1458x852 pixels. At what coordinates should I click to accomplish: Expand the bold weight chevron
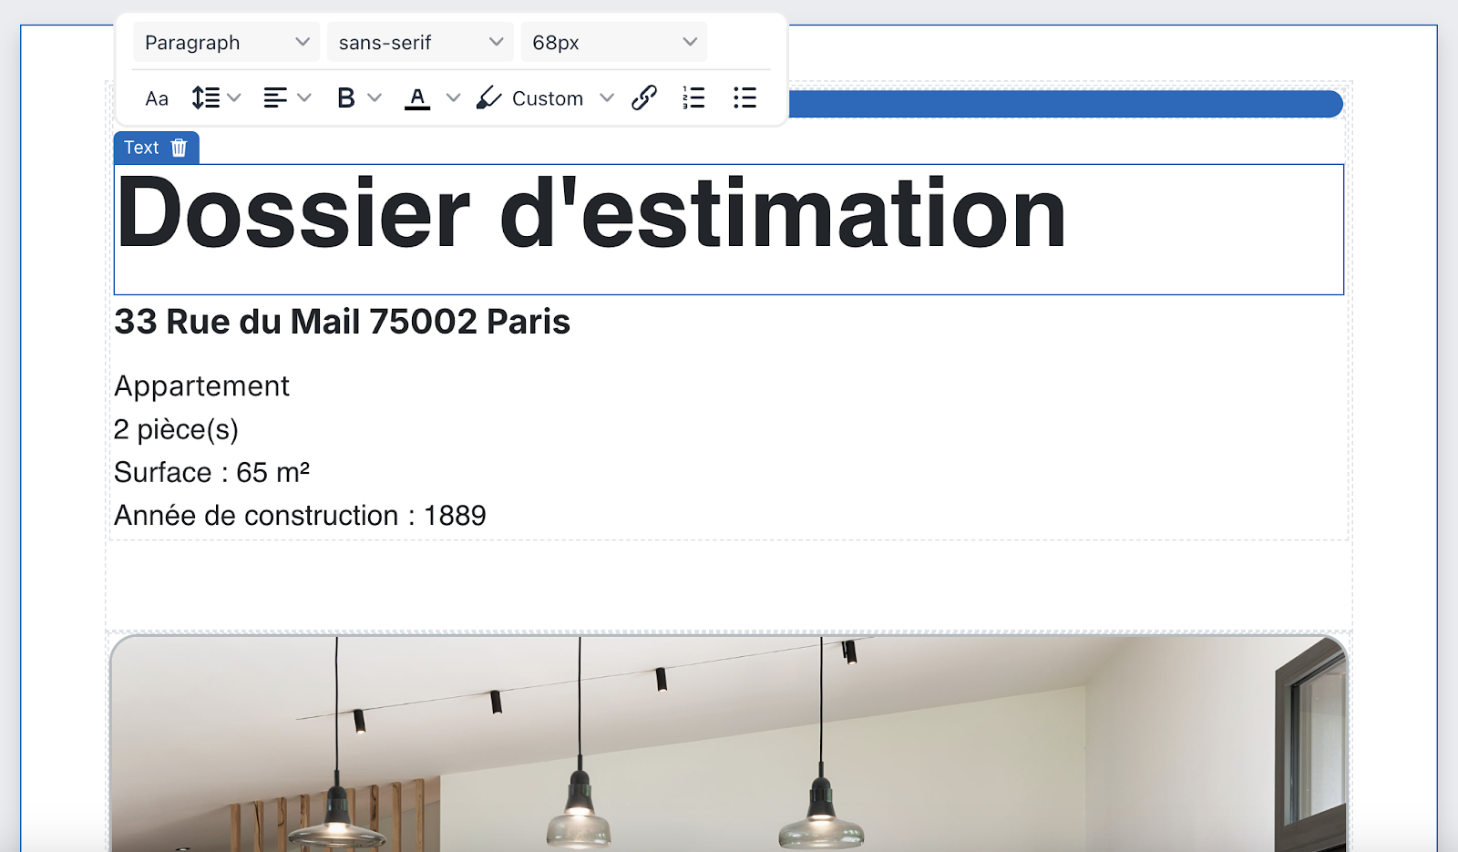coord(375,98)
